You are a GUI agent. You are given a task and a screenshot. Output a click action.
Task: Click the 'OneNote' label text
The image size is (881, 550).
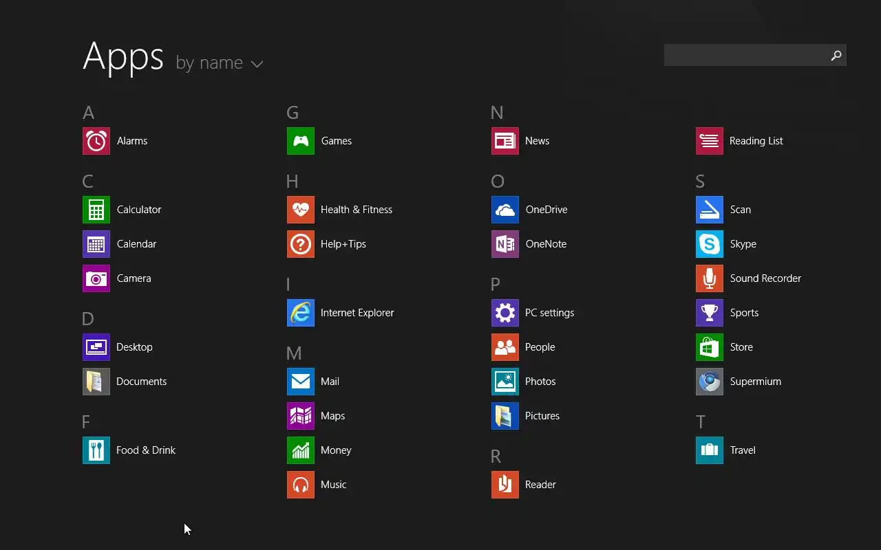546,244
